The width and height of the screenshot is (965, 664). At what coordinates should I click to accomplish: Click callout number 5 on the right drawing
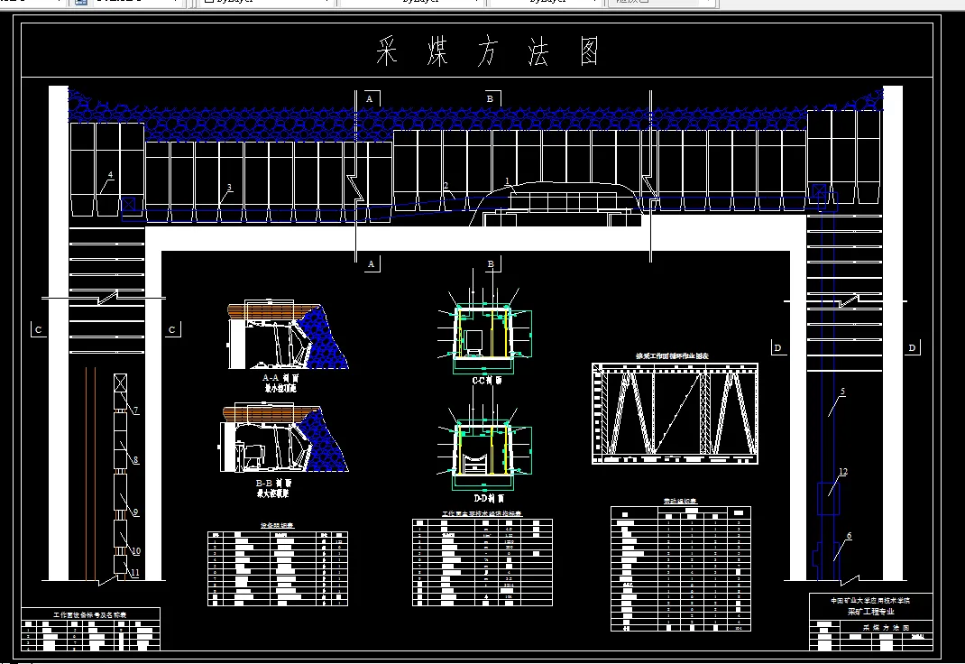tap(843, 392)
